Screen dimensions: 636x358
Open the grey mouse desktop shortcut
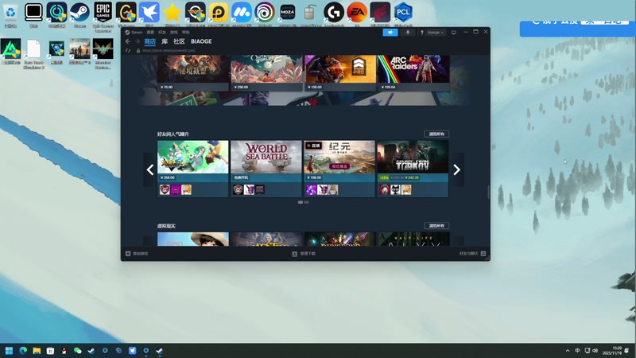pos(311,15)
